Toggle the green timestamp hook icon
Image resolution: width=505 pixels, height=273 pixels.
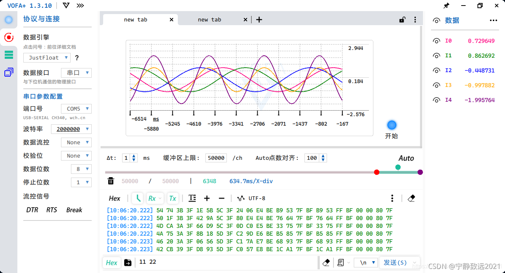pyautogui.click(x=138, y=198)
